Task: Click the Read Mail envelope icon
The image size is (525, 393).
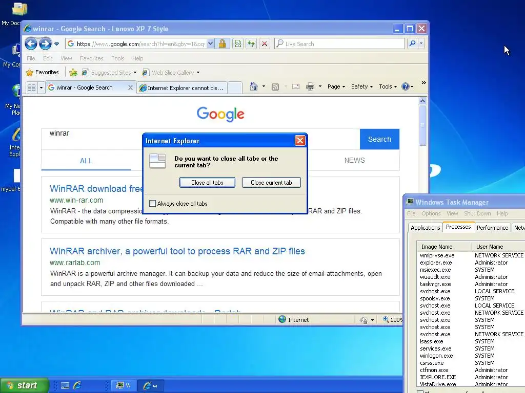Action: 296,86
